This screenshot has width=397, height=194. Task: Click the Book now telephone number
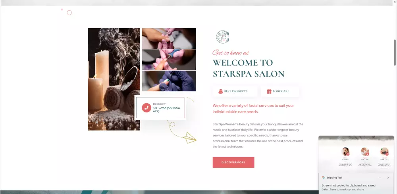tap(166, 109)
